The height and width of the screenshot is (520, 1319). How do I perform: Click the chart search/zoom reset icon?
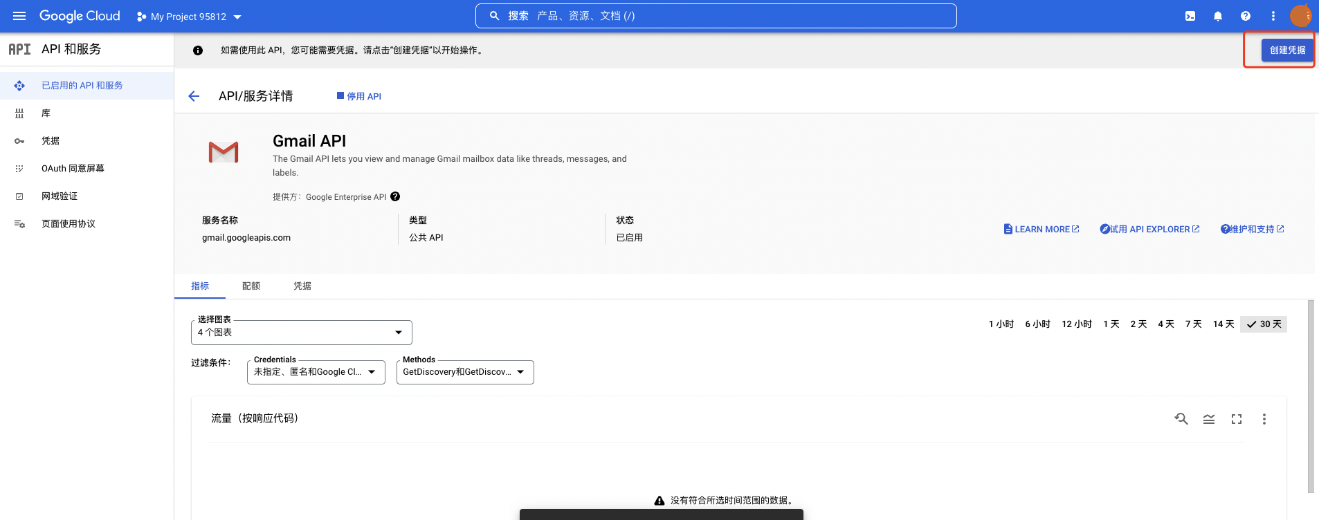(x=1181, y=419)
